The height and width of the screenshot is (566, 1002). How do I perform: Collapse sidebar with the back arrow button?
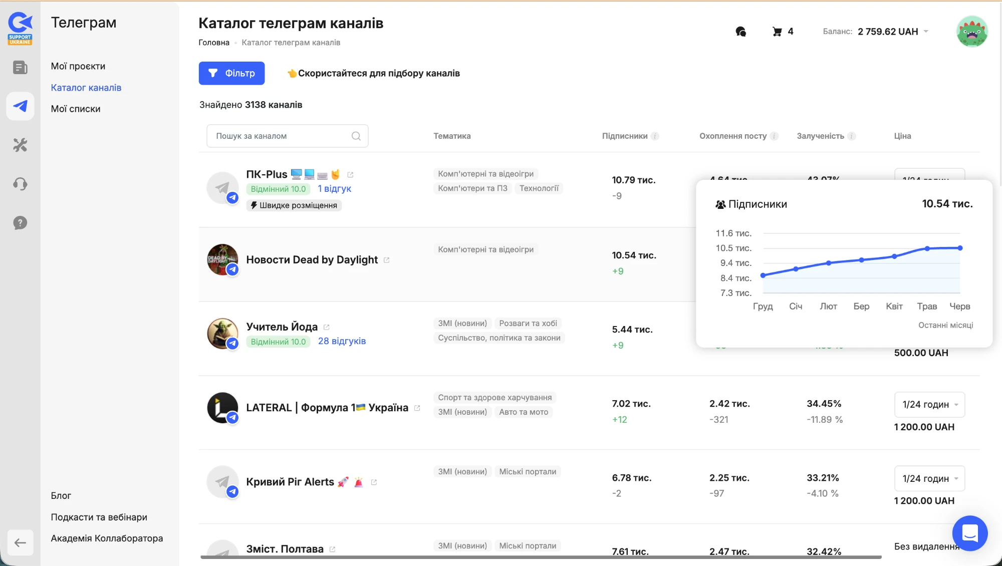click(x=20, y=542)
